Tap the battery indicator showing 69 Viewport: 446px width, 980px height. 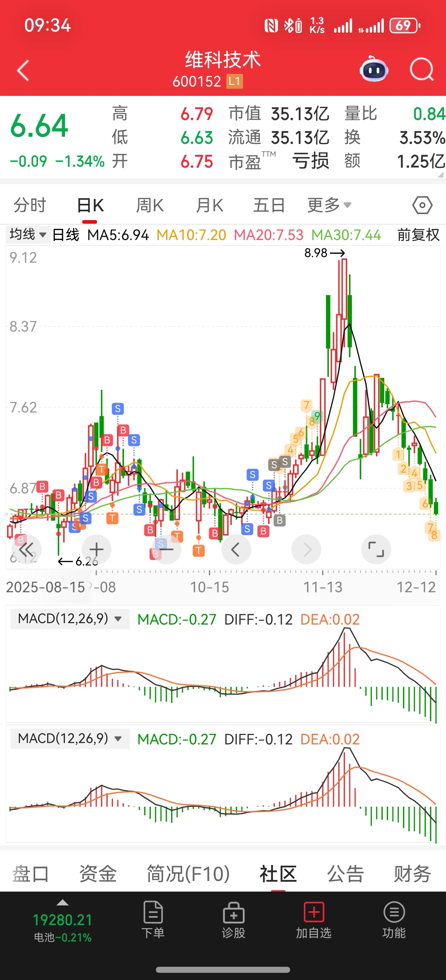[405, 26]
